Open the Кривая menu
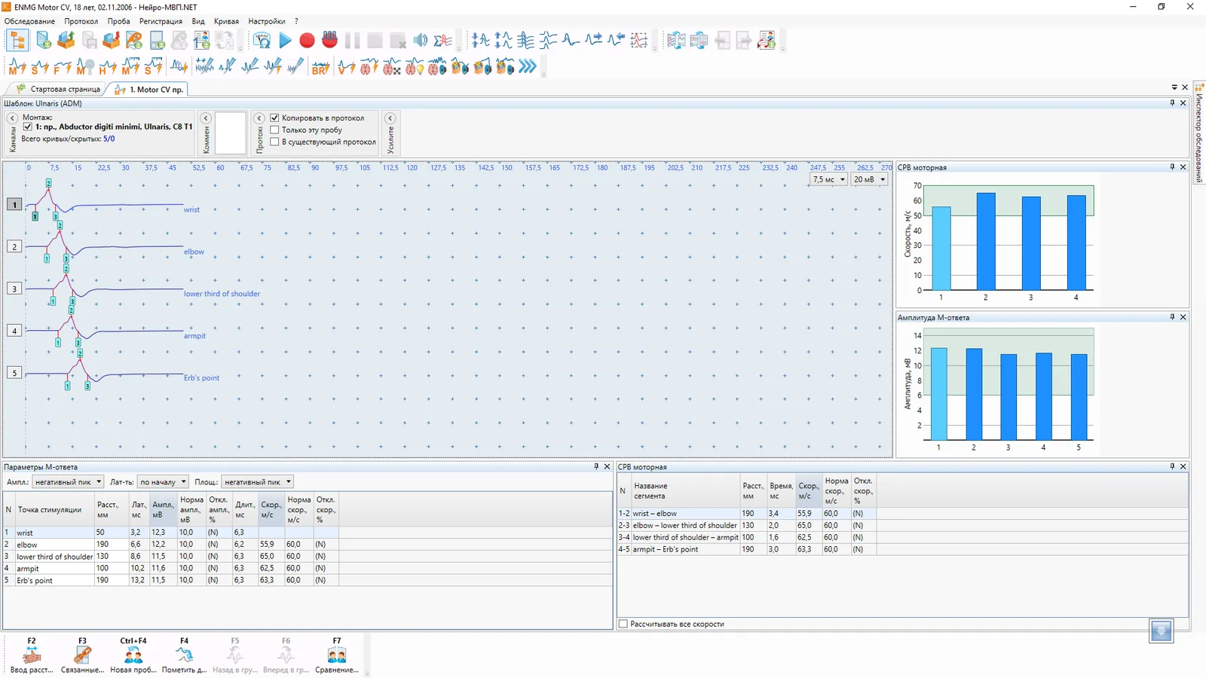This screenshot has width=1206, height=678. [x=226, y=21]
